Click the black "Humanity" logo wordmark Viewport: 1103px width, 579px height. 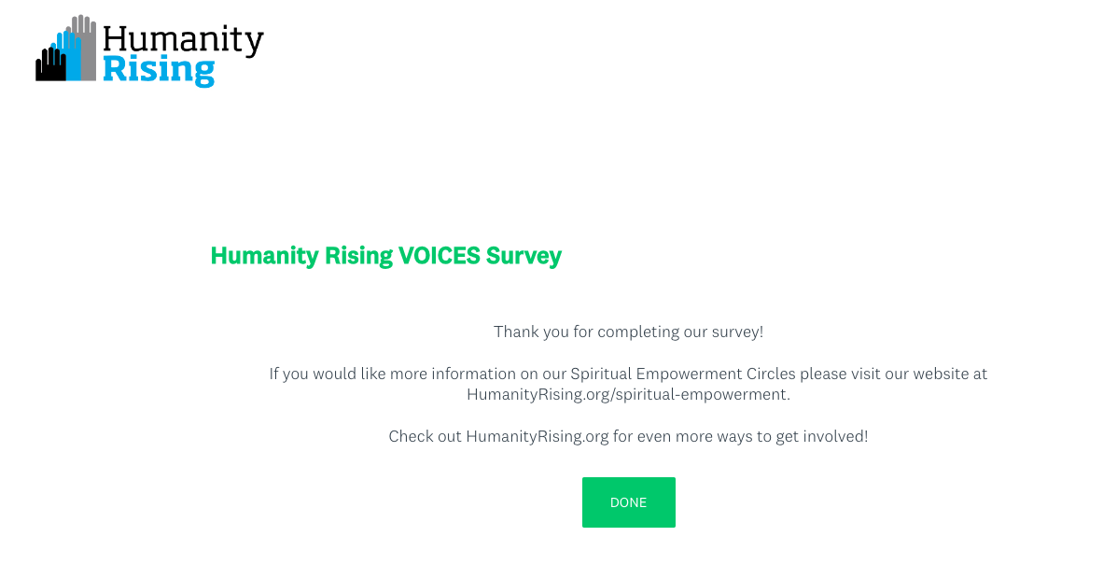183,39
